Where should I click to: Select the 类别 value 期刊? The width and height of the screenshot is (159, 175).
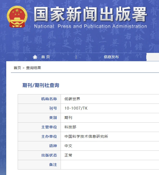pos(68,118)
